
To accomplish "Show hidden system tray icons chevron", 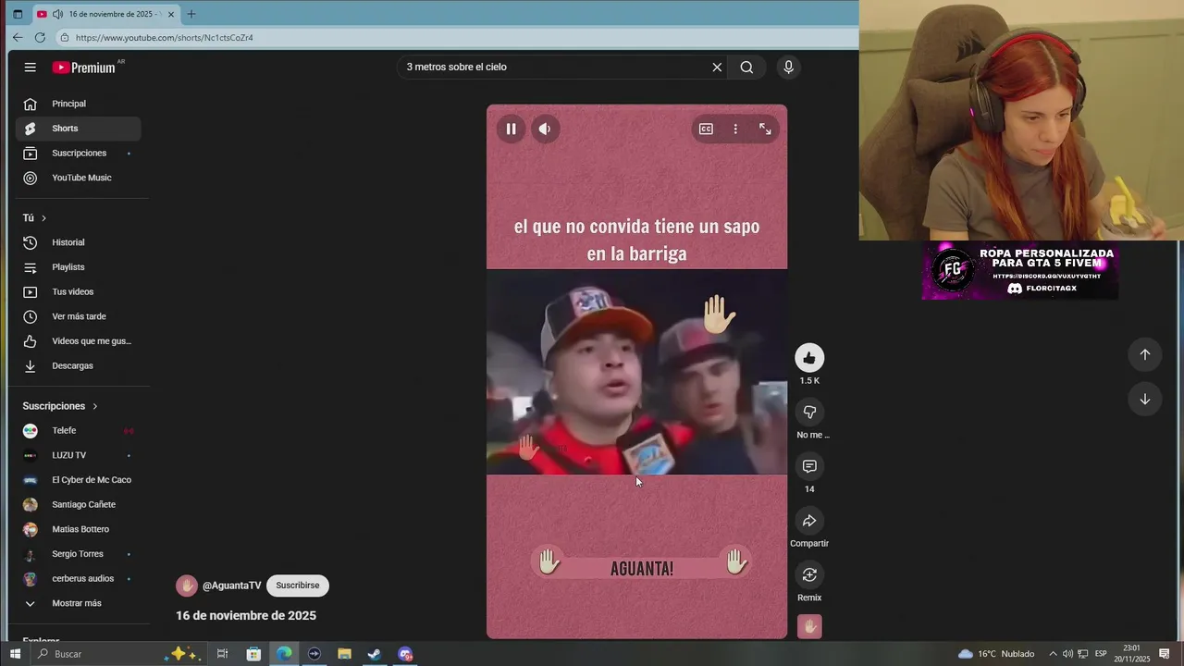I will click(x=1053, y=654).
